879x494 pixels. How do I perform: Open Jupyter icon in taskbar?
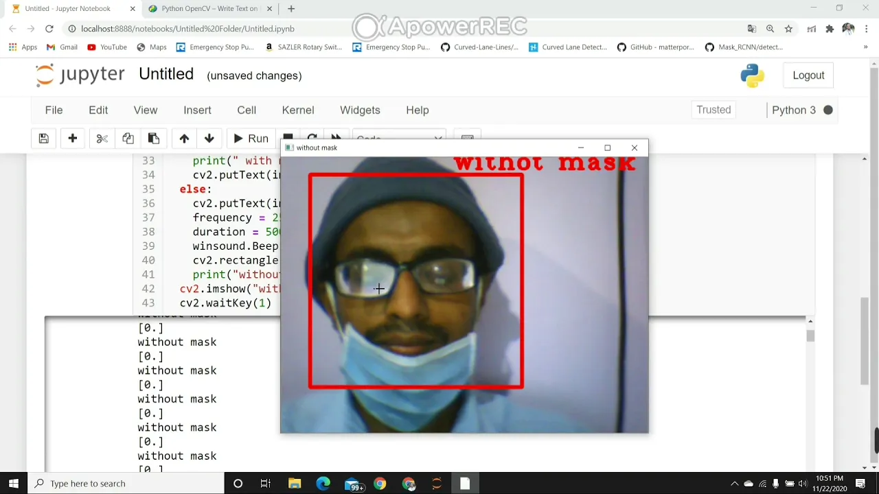click(437, 484)
